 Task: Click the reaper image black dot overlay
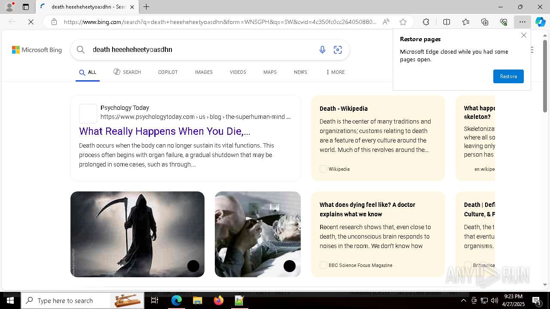pyautogui.click(x=193, y=266)
